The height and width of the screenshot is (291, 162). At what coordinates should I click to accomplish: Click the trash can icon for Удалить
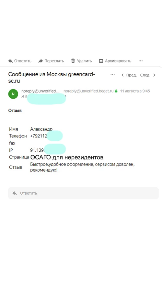(x=73, y=61)
